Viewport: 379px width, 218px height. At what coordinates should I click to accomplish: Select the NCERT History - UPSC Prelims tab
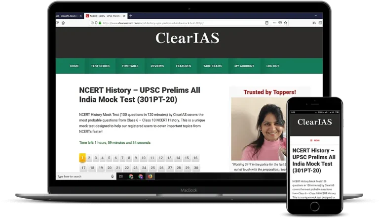click(106, 16)
